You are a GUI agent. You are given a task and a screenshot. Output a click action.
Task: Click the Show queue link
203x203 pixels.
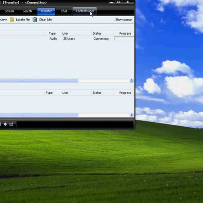[x=123, y=20]
